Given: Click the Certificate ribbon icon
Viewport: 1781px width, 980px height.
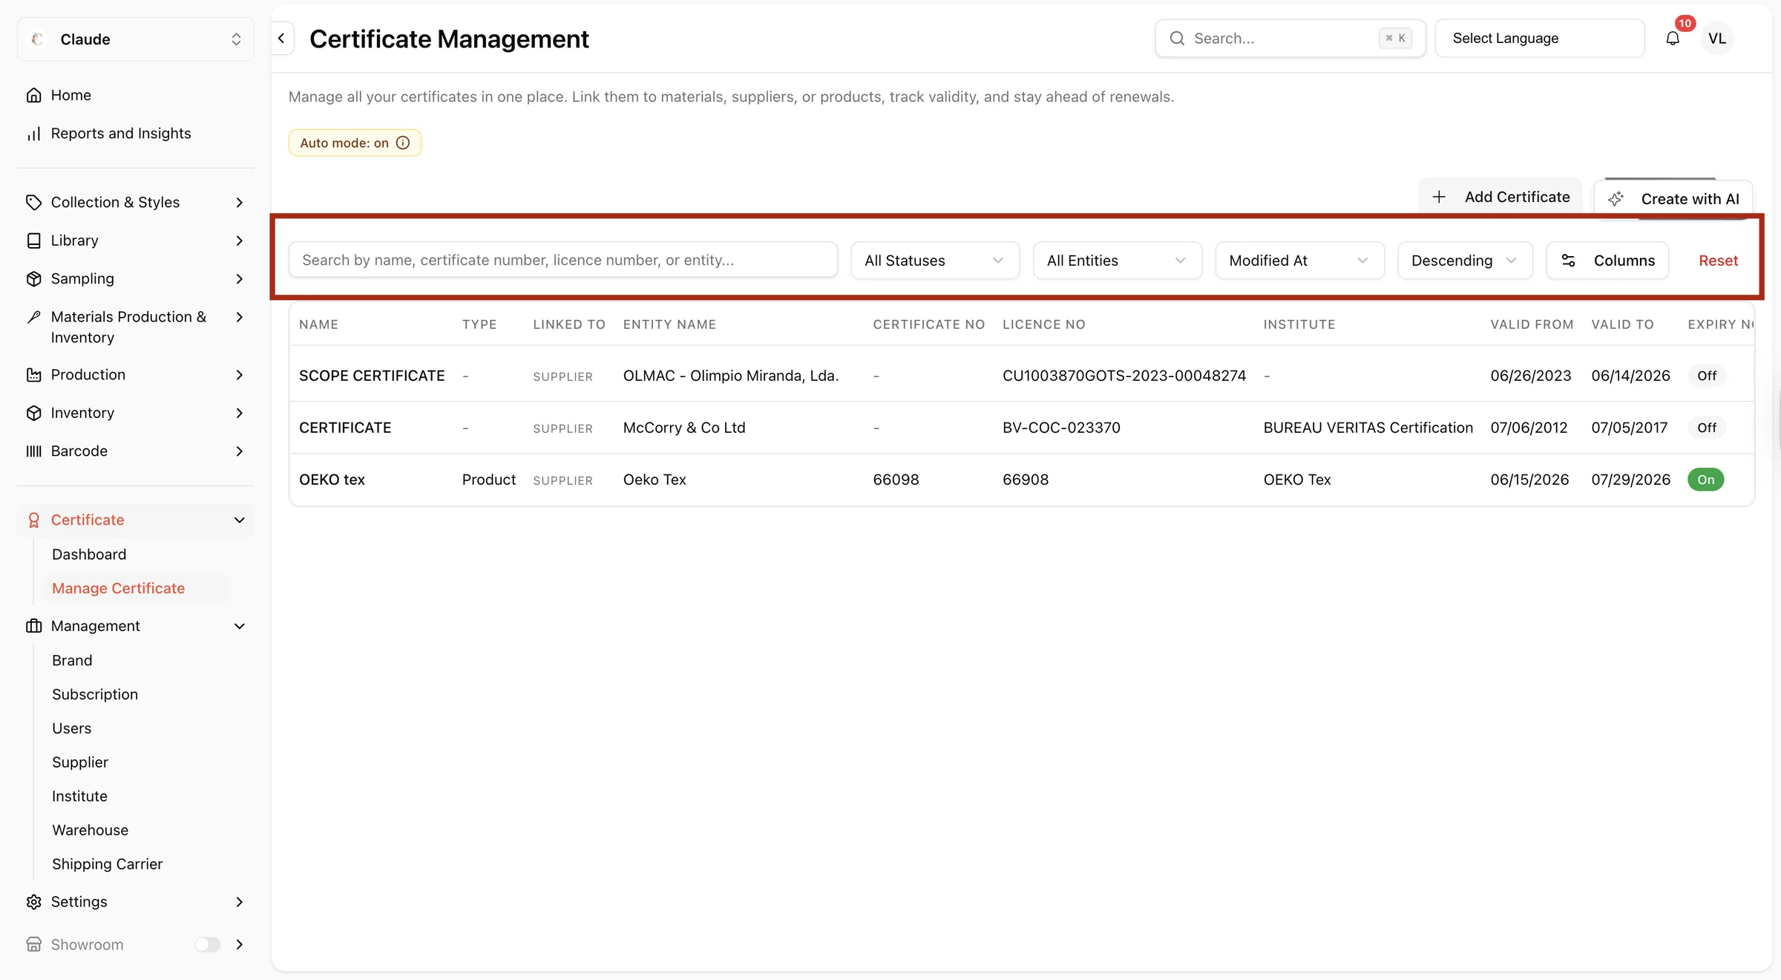Looking at the screenshot, I should 34,520.
